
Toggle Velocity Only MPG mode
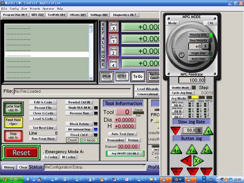(198, 35)
